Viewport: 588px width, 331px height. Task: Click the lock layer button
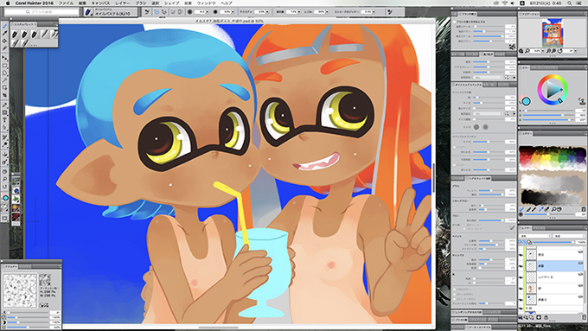[x=546, y=317]
